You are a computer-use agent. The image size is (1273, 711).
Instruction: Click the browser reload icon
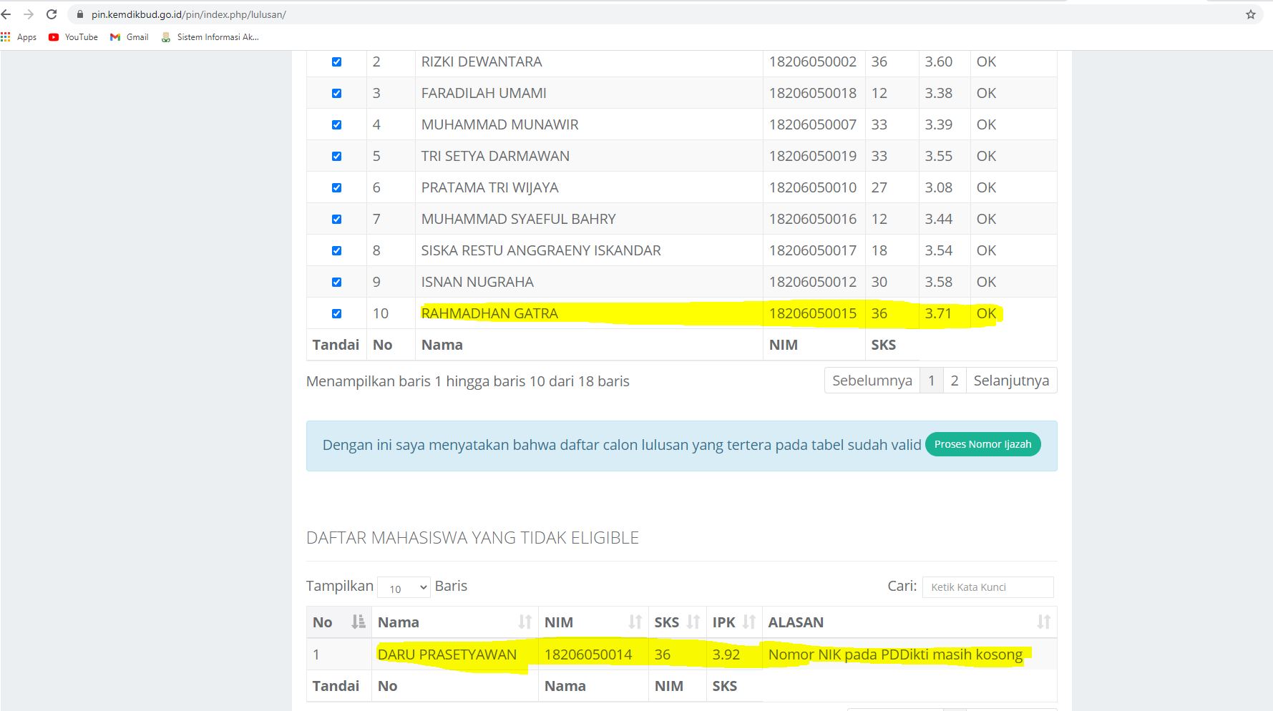52,14
